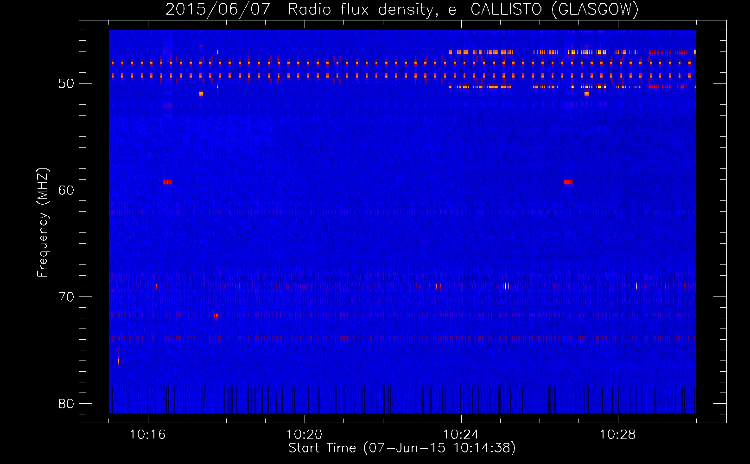Click the red burst near 10:16 at 59 MHz
Viewport: 750px width, 464px height.
[167, 182]
